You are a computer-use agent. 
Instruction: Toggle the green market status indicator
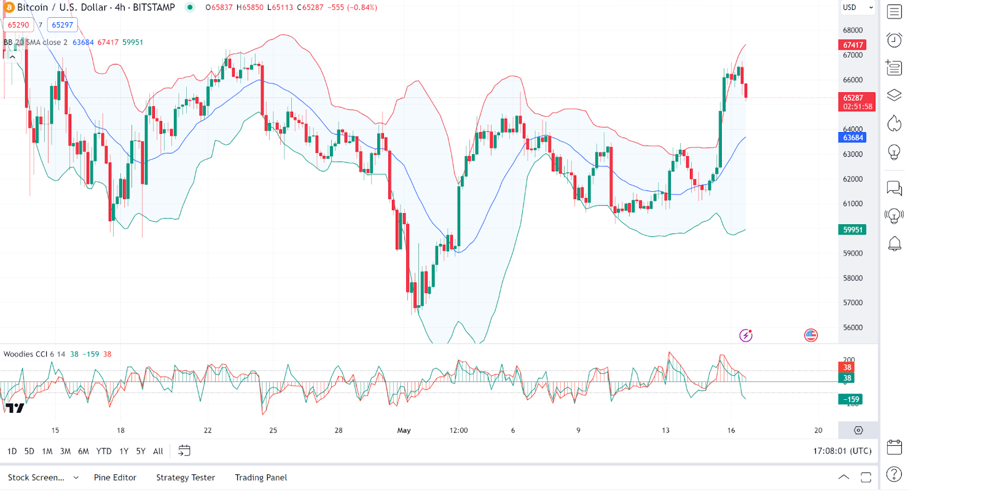190,7
